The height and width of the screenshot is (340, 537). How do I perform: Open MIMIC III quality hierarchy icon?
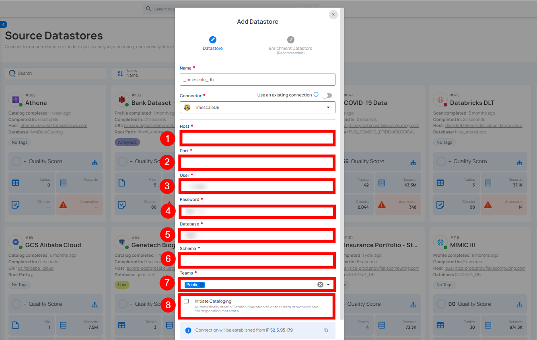pos(520,304)
